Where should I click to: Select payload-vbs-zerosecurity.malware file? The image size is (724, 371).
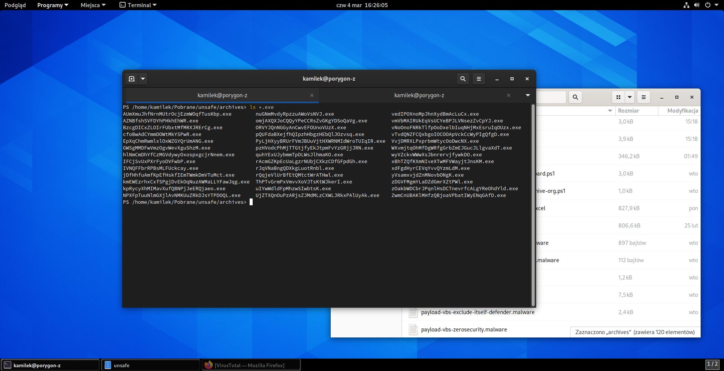(x=464, y=330)
